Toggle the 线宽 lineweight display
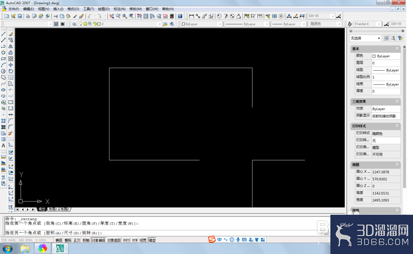 [x=143, y=240]
